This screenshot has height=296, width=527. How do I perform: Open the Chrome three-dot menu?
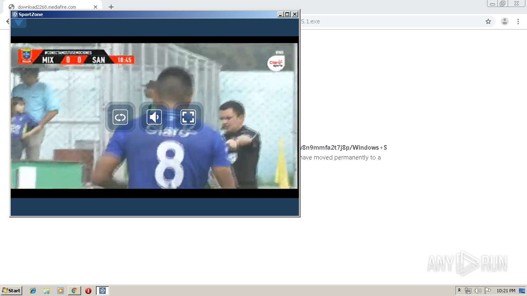[518, 21]
